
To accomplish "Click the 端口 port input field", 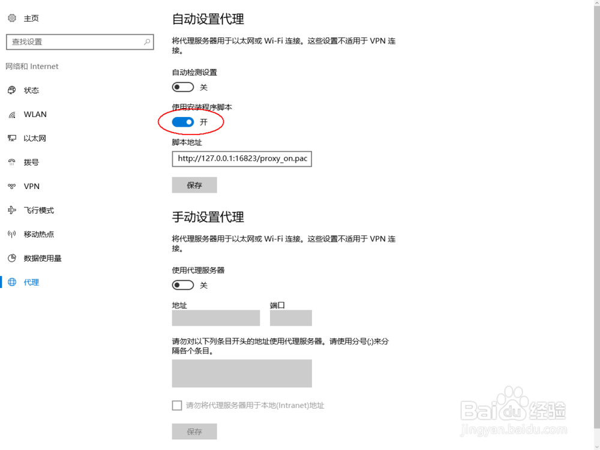I will tap(291, 318).
